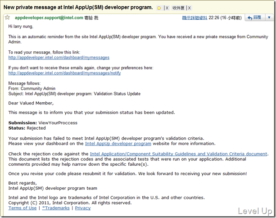Click the 'From: Community Admin' line
This screenshot has width=276, height=218.
click(32, 89)
